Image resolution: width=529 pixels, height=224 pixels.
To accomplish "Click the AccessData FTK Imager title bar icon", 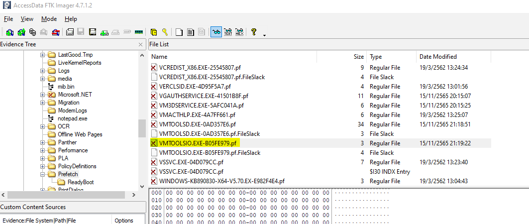I will (6, 5).
